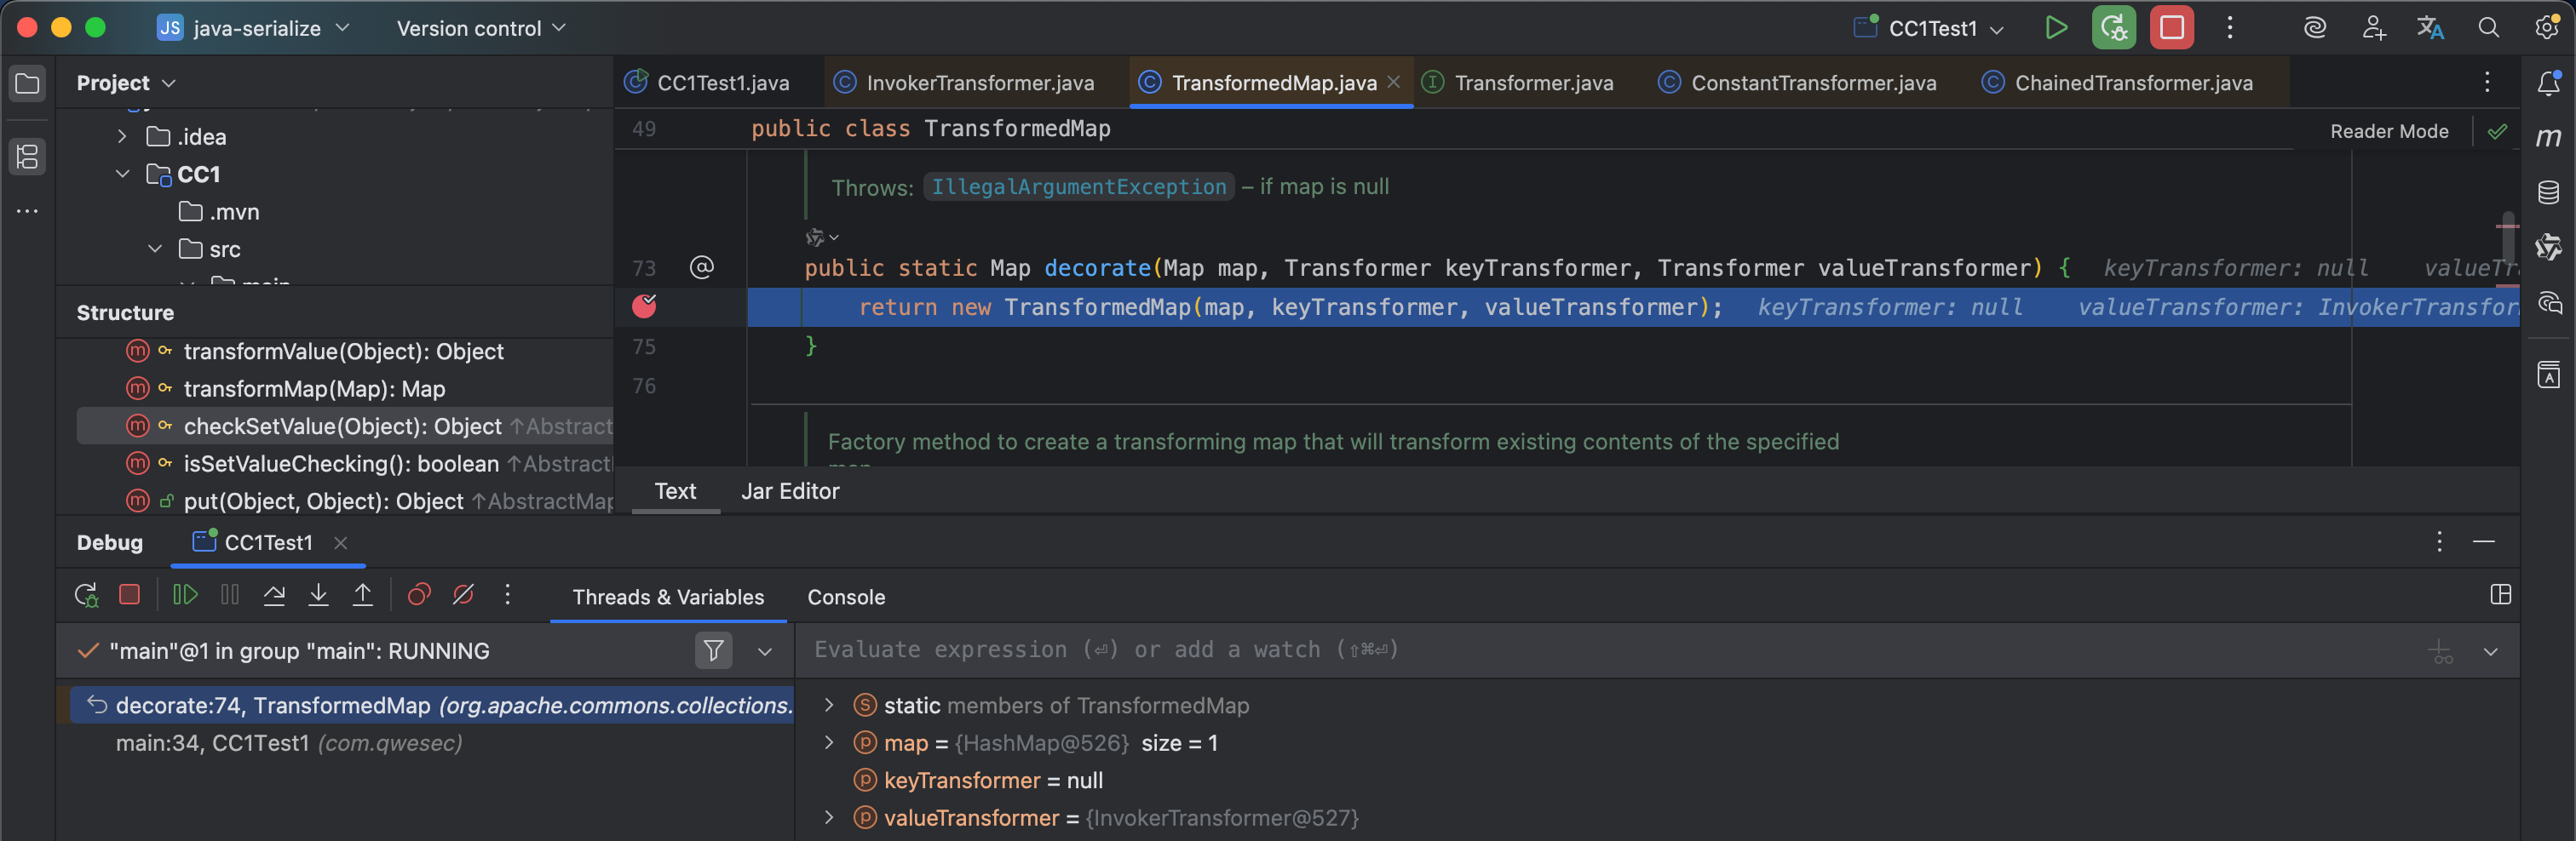This screenshot has width=2576, height=841.
Task: Toggle Reader Mode in the editor
Action: pyautogui.click(x=2388, y=132)
